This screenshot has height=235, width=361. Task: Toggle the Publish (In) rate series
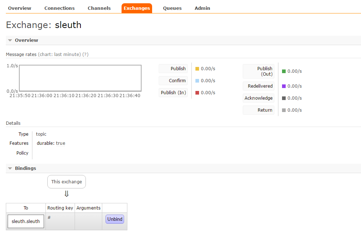173,92
